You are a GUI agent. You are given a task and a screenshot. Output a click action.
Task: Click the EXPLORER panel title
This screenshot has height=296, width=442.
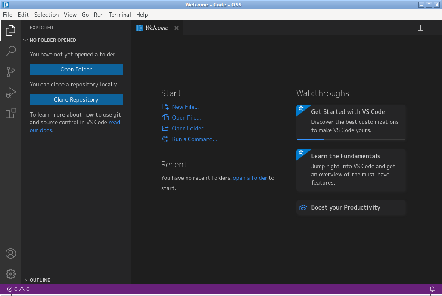point(41,28)
